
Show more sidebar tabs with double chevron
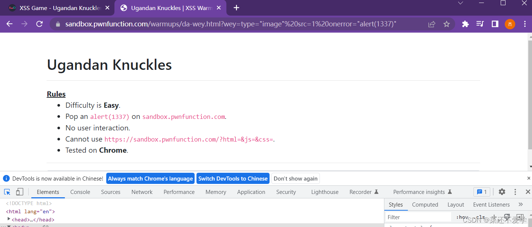[521, 205]
